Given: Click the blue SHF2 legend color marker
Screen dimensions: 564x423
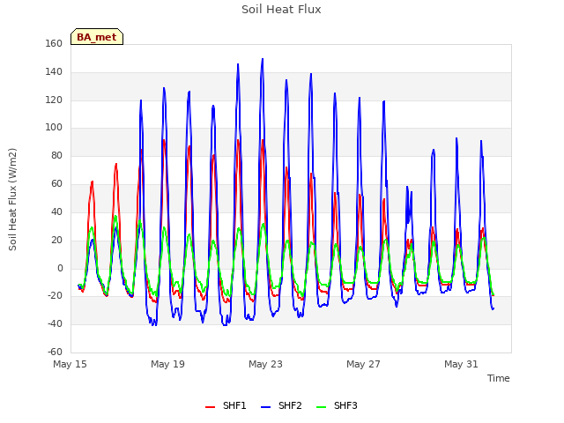Looking at the screenshot, I should 265,407.
